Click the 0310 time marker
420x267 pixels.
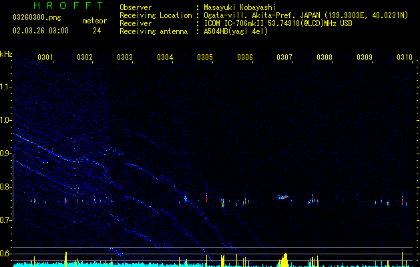(x=405, y=57)
